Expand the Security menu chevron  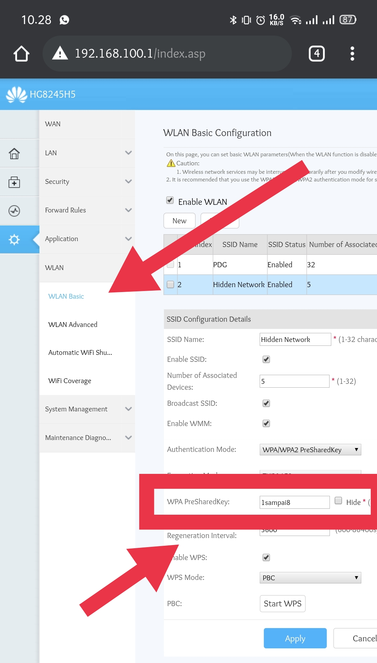(128, 181)
